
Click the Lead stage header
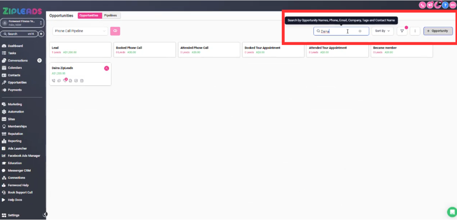80,50
